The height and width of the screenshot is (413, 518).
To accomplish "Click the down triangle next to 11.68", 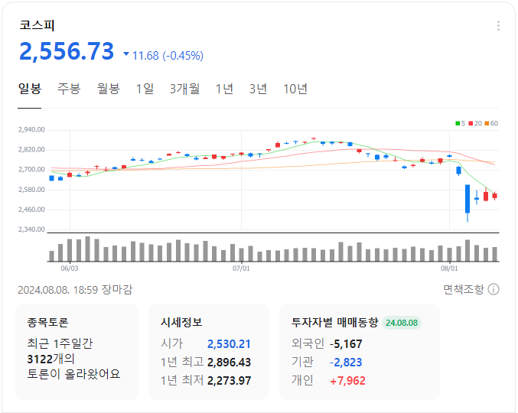I will click(x=126, y=54).
